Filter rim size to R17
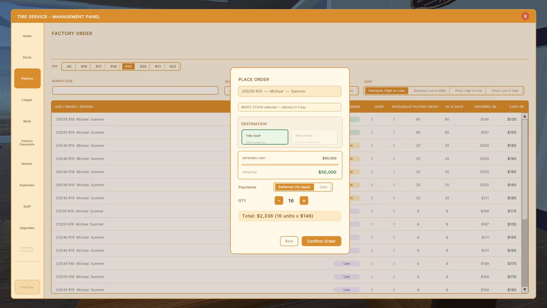Viewport: 547px width, 308px height. coord(99,66)
